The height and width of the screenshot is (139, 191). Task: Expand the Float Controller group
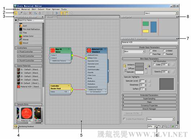pos(30,52)
